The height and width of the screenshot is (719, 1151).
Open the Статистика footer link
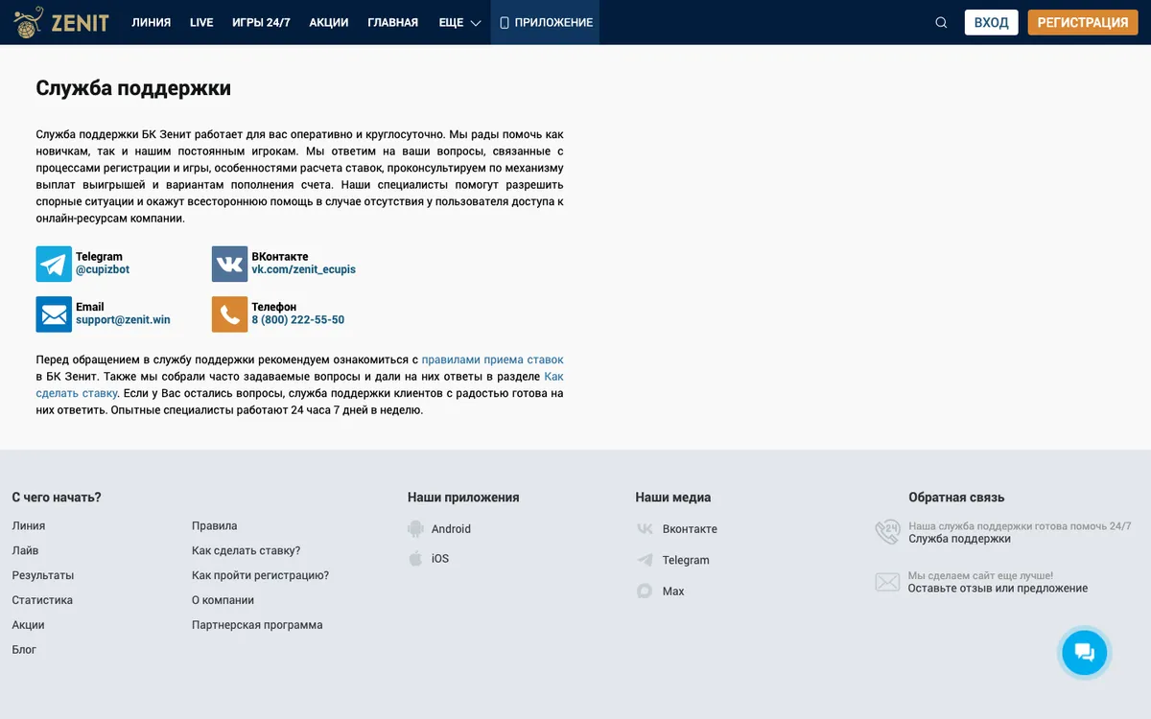[42, 600]
